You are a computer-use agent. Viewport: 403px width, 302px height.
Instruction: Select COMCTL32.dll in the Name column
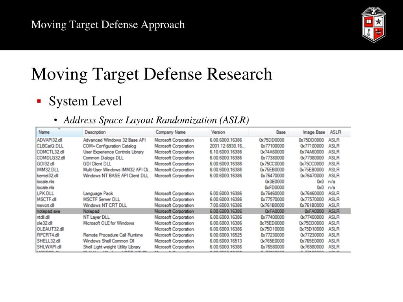[x=50, y=152]
